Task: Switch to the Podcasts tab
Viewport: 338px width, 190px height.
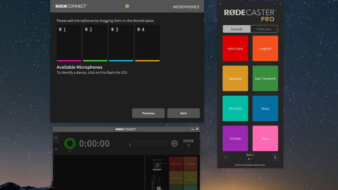Action: (x=264, y=29)
